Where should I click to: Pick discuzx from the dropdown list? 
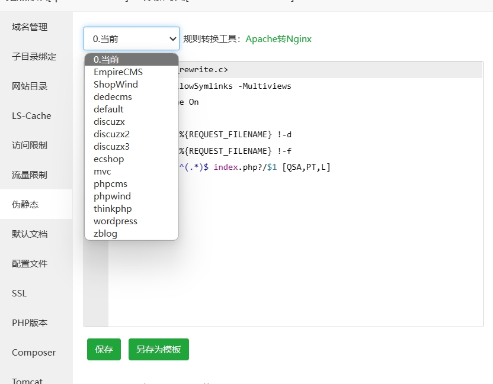click(x=132, y=121)
